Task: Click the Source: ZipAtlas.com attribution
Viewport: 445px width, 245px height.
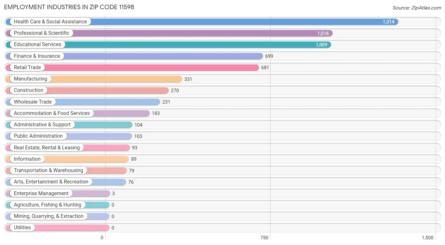Action: (x=417, y=8)
